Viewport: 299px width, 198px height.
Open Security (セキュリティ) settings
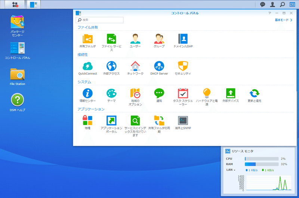tap(183, 66)
